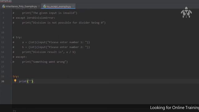Click the "Please enter number 2" comment line

pyautogui.click(x=51, y=47)
